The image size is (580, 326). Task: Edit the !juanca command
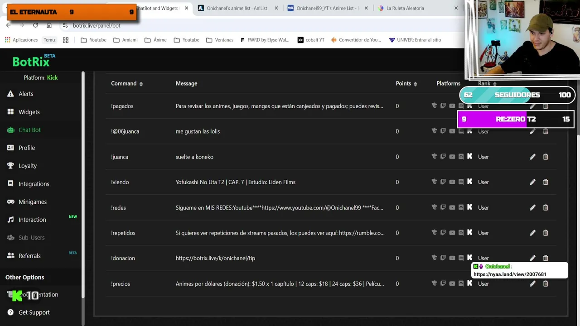(532, 157)
